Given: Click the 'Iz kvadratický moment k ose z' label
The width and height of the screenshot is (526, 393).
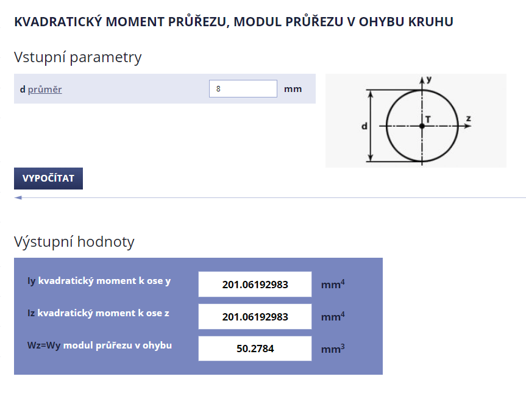Looking at the screenshot, I should pyautogui.click(x=98, y=313).
